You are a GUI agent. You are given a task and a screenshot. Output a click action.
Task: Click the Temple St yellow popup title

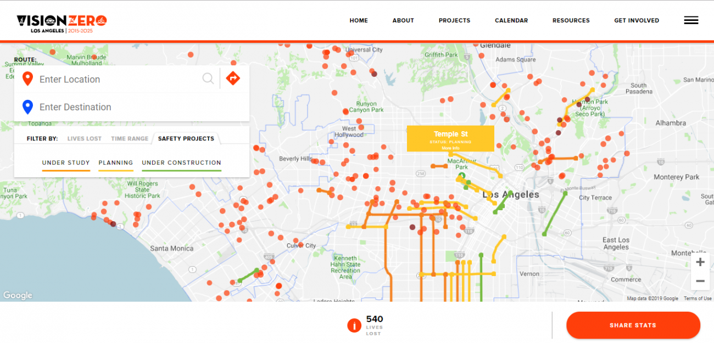tap(450, 134)
